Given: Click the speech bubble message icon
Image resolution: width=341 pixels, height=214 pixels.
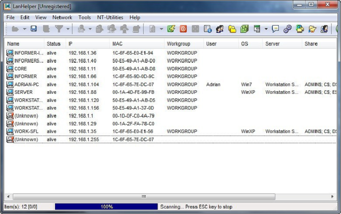Looking at the screenshot, I should point(275,29).
